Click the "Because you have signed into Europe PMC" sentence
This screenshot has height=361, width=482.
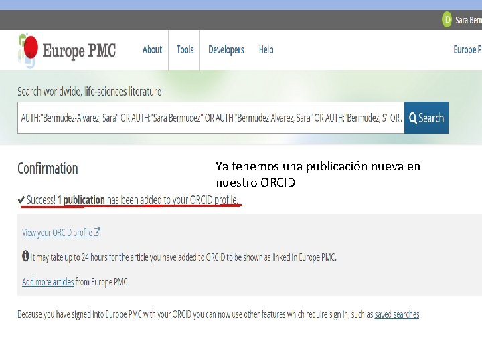click(219, 314)
